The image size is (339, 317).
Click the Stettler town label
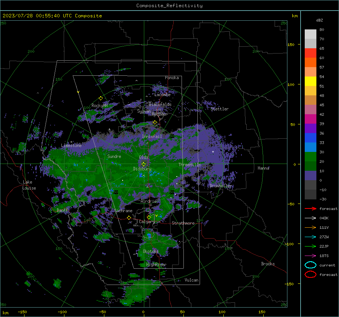coord(220,109)
